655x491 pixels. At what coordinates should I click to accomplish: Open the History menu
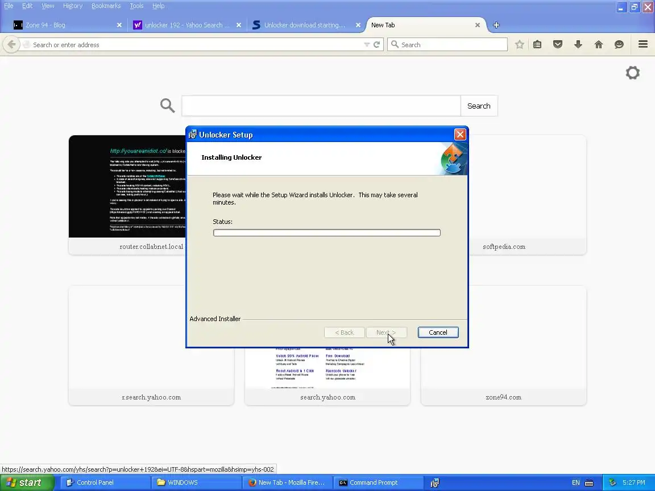pos(73,6)
